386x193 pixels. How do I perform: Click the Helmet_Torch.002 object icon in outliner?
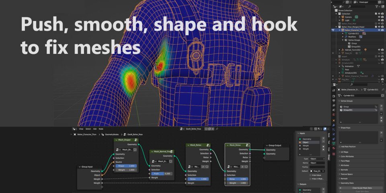click(x=343, y=49)
